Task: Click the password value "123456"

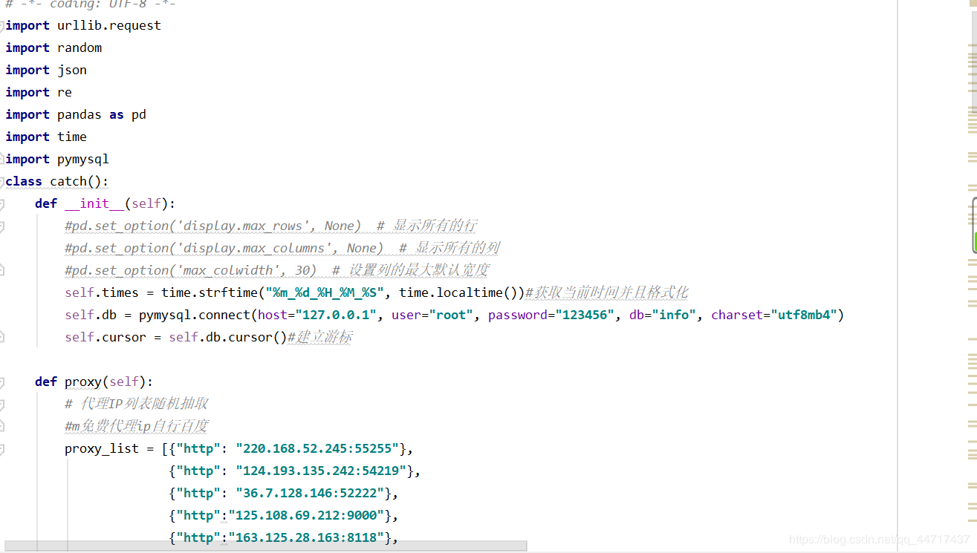Action: pyautogui.click(x=585, y=315)
